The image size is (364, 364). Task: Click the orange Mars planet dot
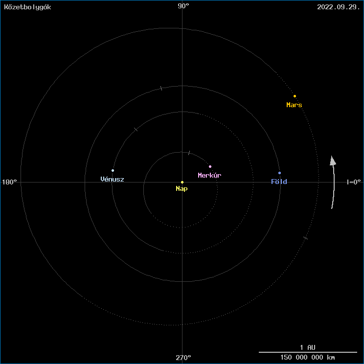click(x=295, y=96)
